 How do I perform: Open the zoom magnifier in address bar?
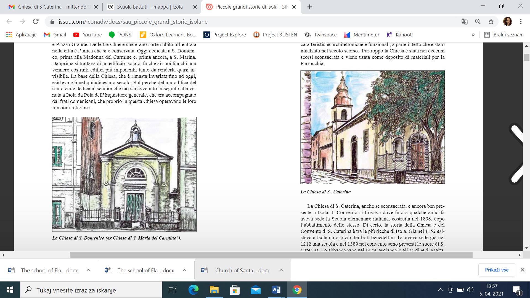pyautogui.click(x=478, y=22)
